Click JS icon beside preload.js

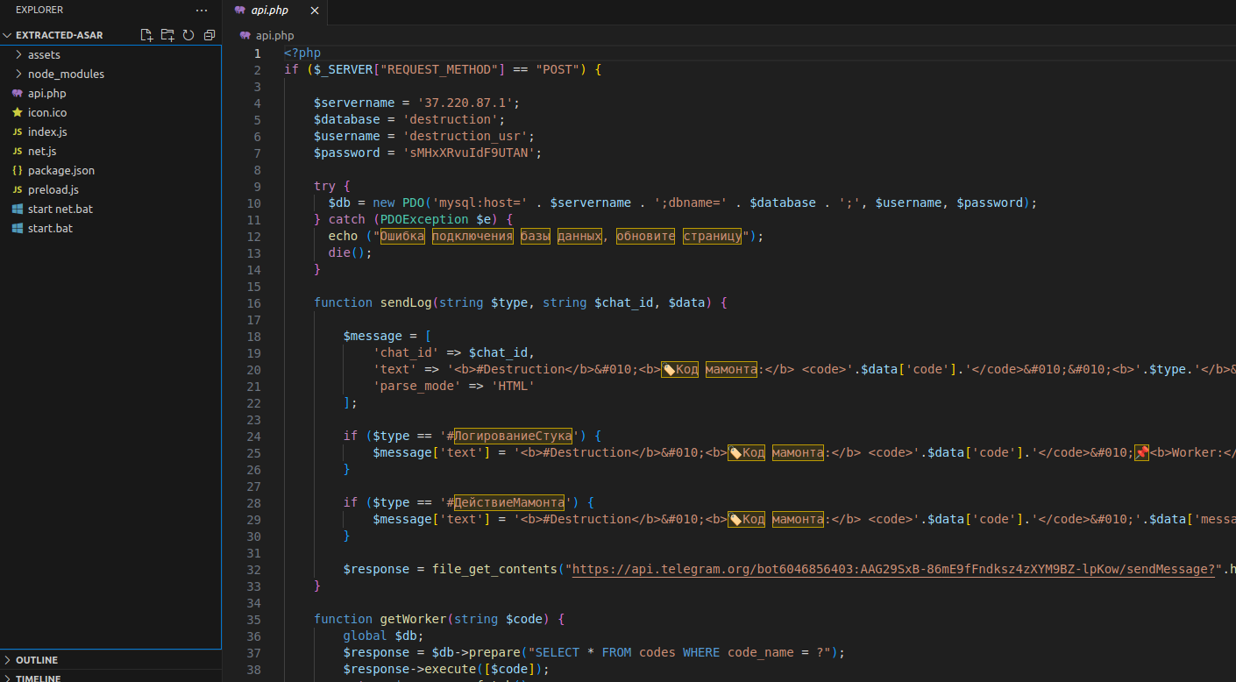click(x=17, y=189)
